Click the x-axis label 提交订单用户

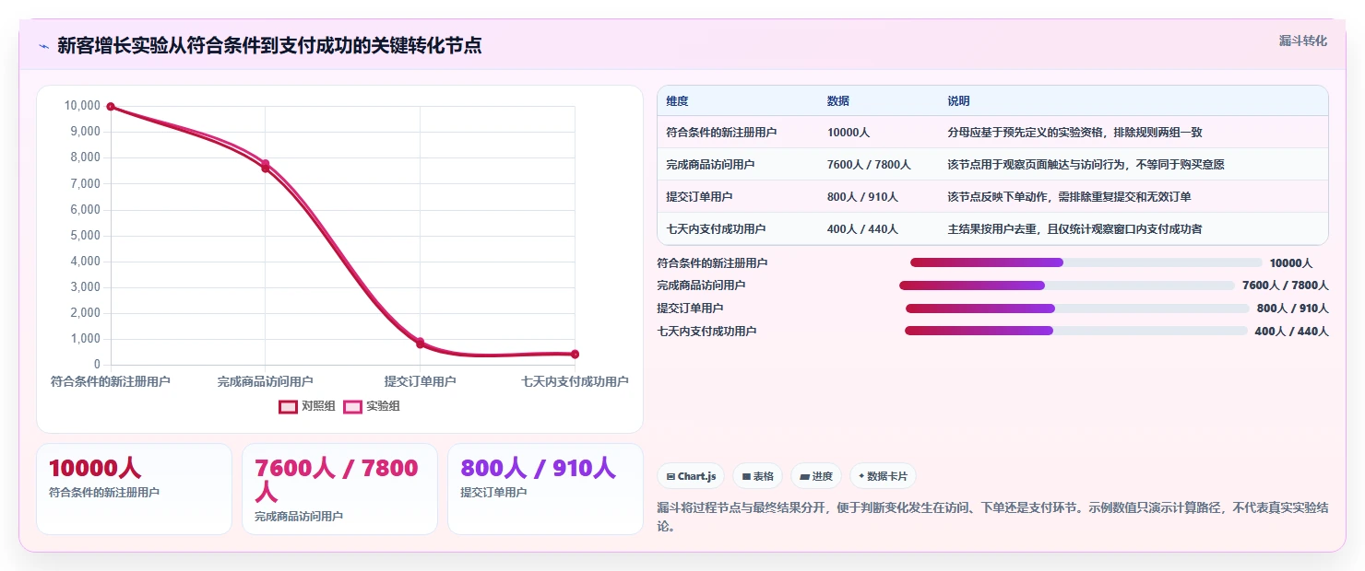[x=420, y=381]
